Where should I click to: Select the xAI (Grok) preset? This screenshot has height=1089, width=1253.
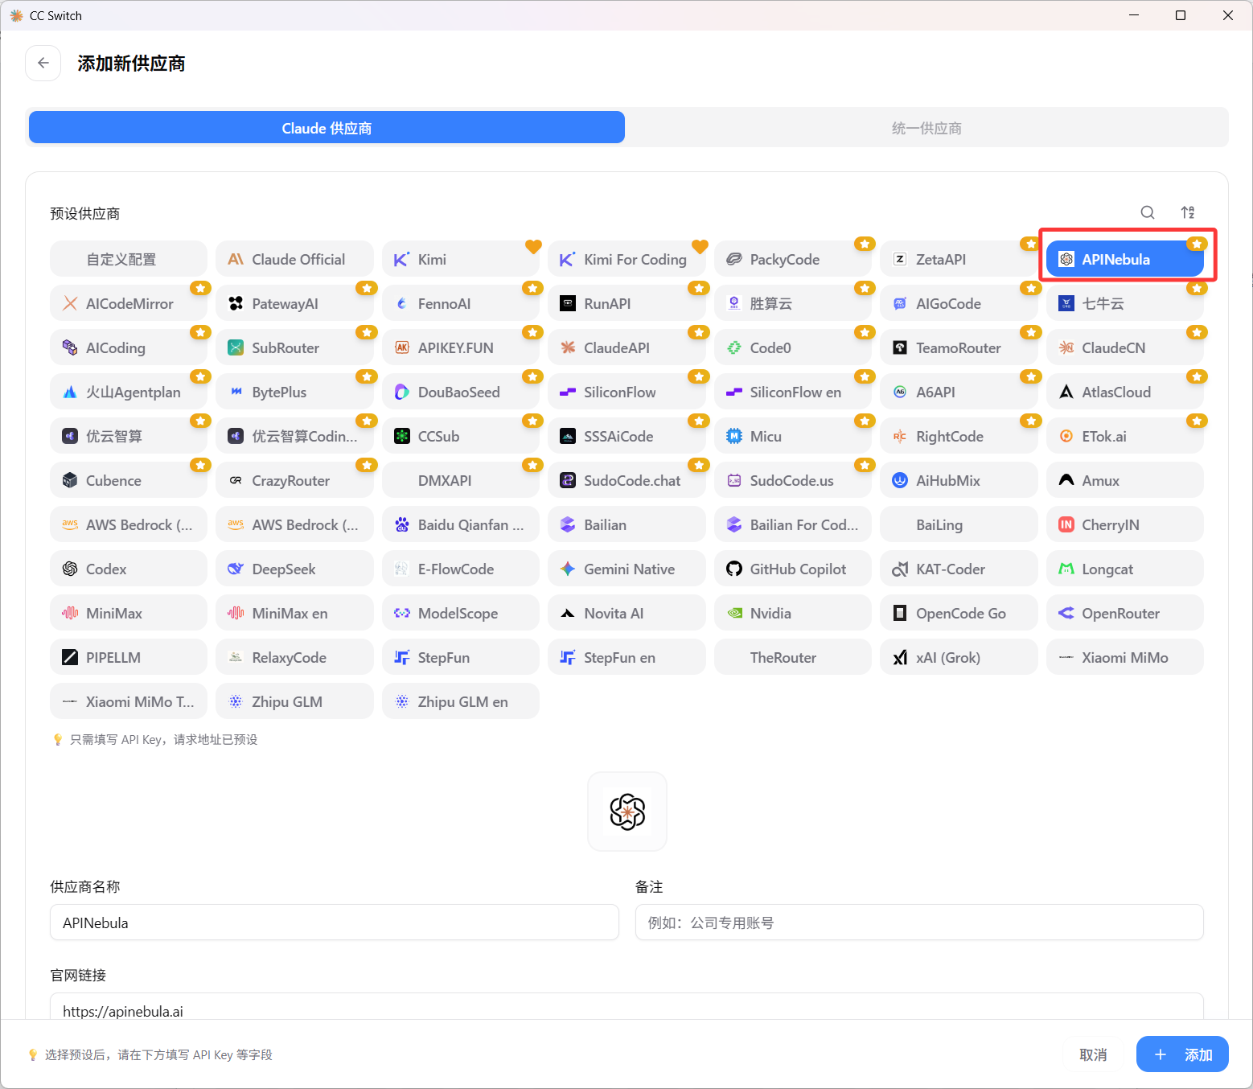(959, 657)
